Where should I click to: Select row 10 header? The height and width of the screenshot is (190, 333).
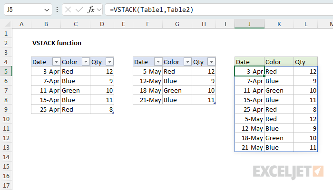[x=6, y=119]
